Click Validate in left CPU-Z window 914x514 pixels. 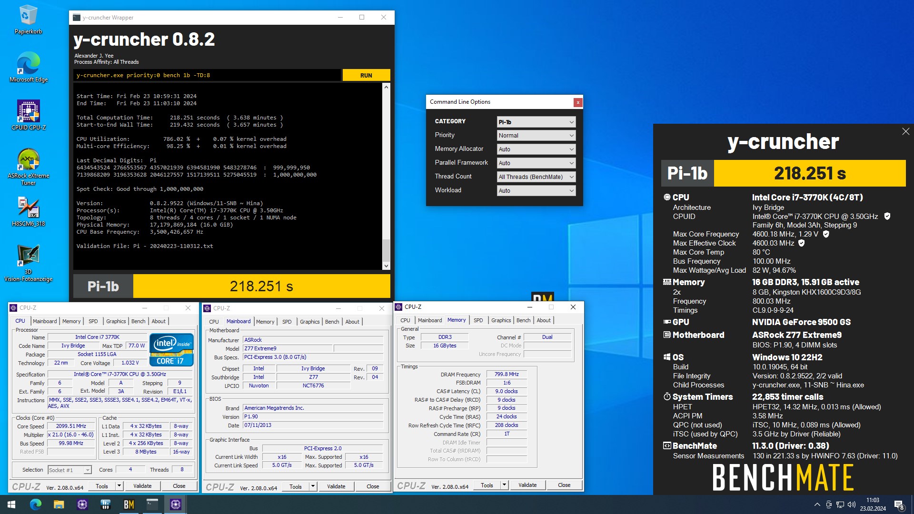coord(142,486)
